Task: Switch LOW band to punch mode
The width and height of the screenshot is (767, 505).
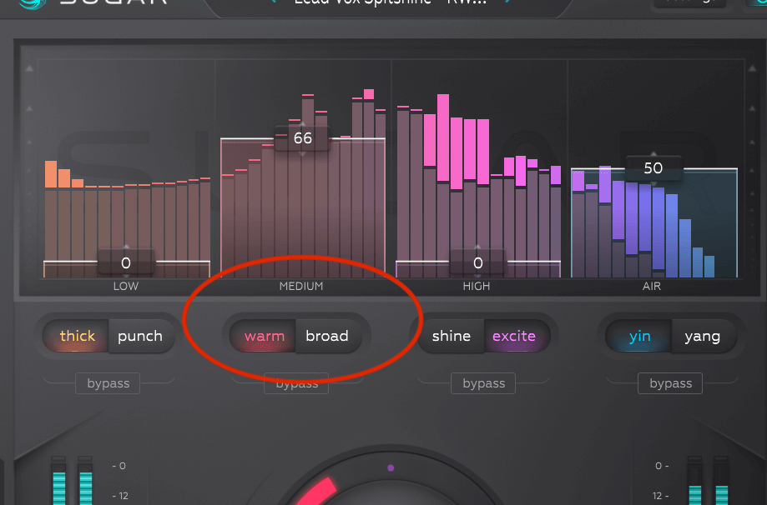Action: (141, 336)
